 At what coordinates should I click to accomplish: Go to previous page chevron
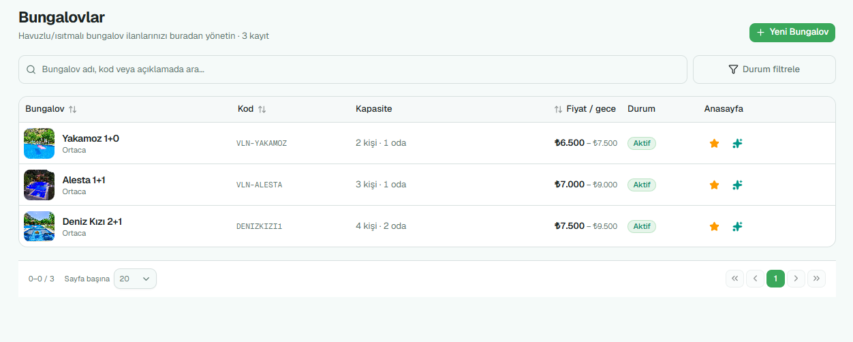coord(755,278)
